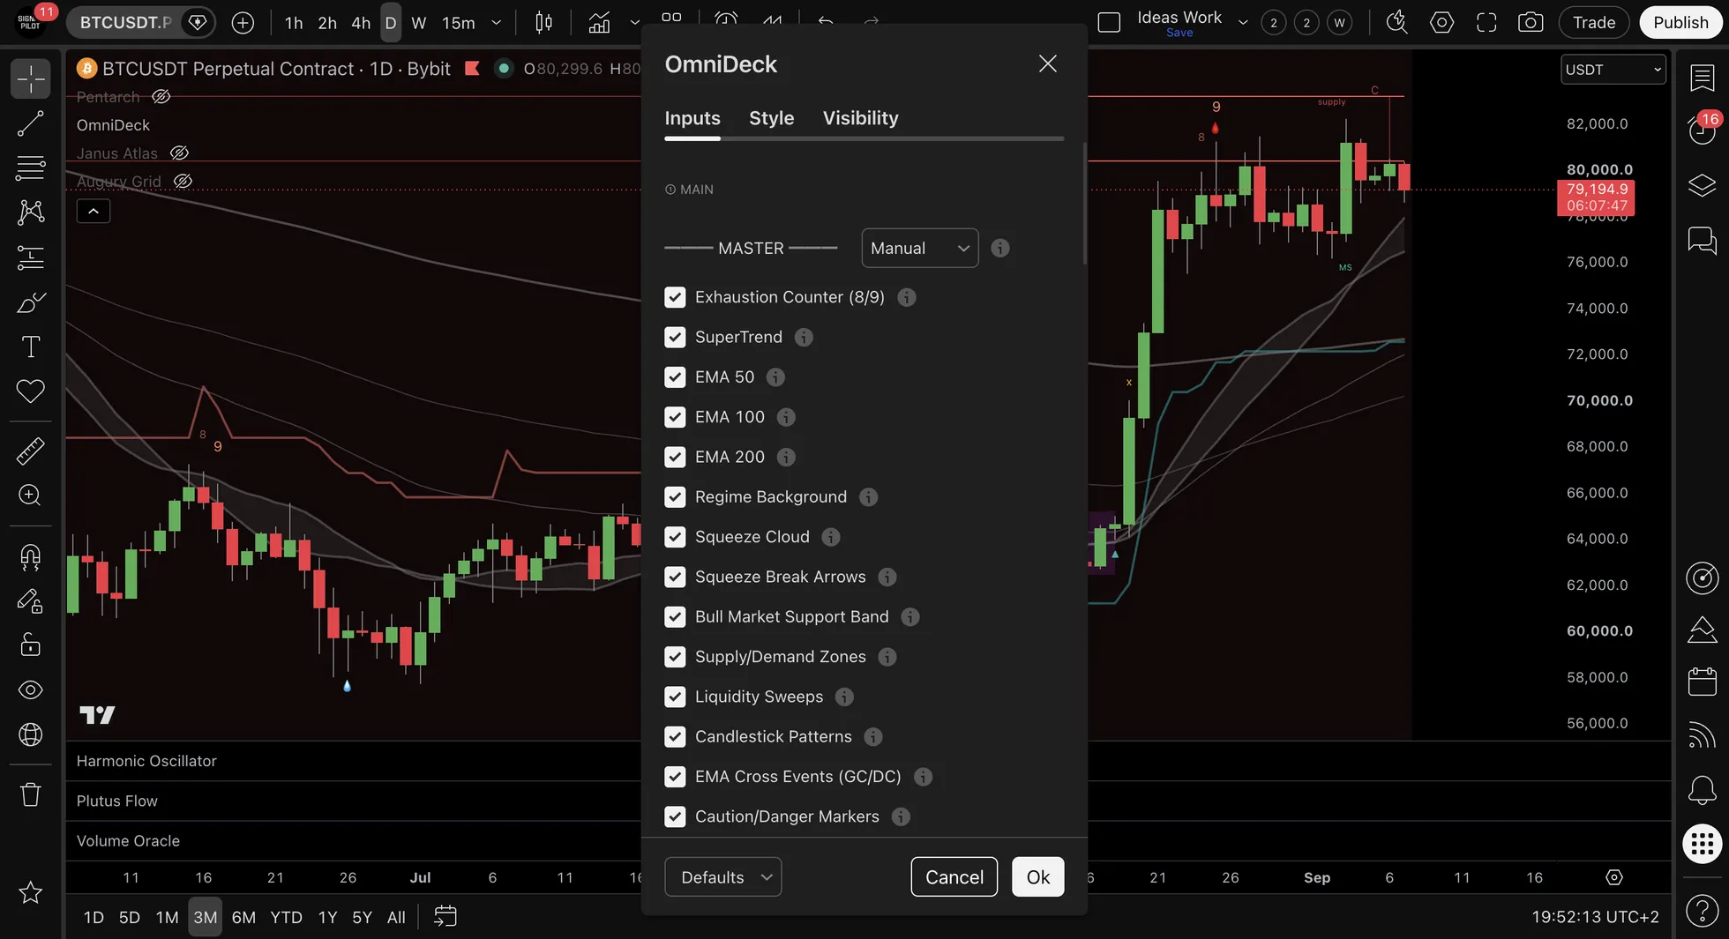Click the Cancel button
The image size is (1729, 939).
[954, 877]
